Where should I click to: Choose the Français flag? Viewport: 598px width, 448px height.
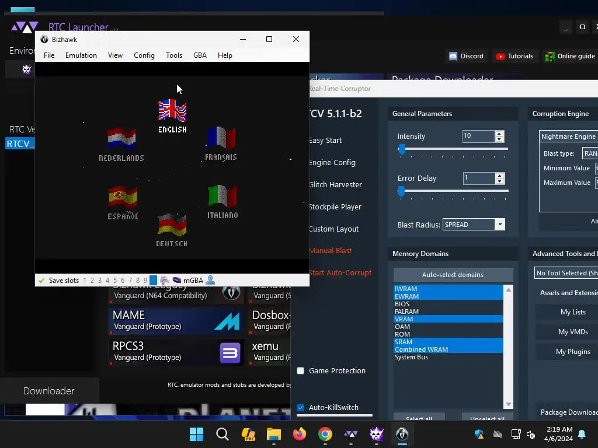coord(221,137)
